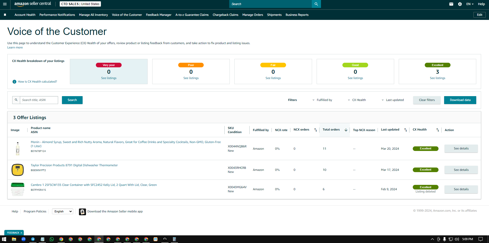Click the magnifier search submit icon
This screenshot has width=489, height=243.
coord(316,4)
